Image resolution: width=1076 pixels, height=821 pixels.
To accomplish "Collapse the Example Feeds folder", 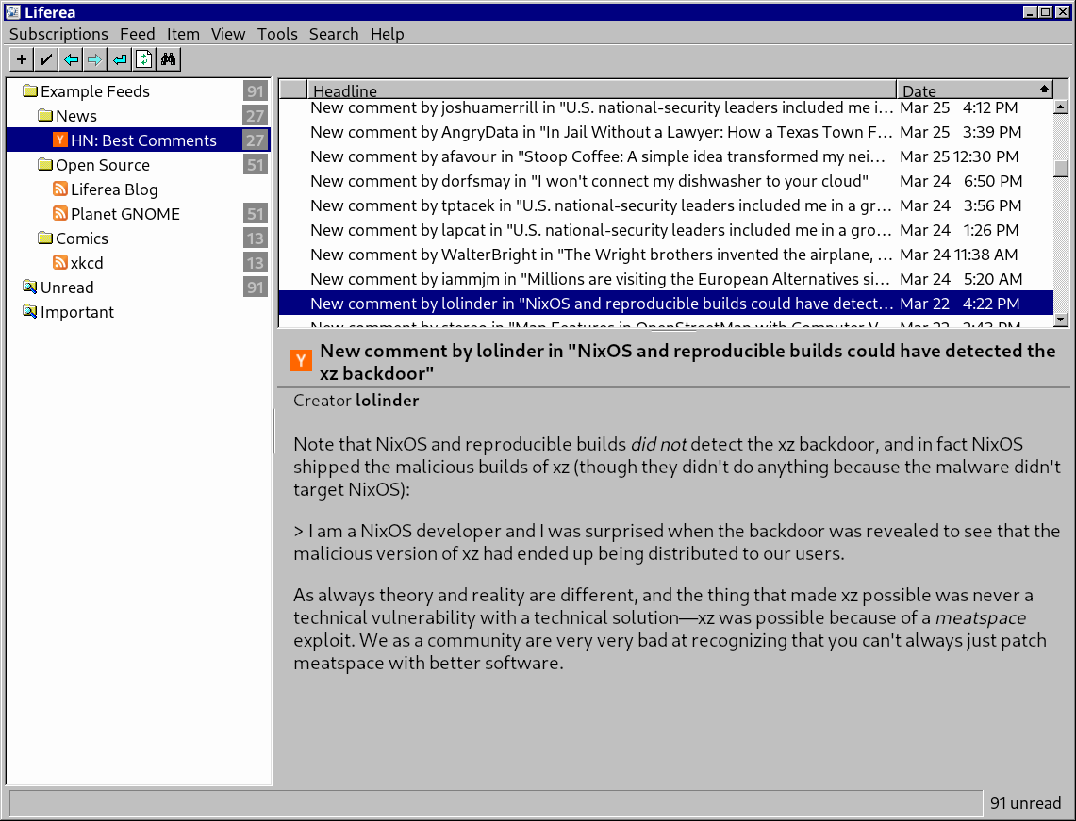I will 30,91.
